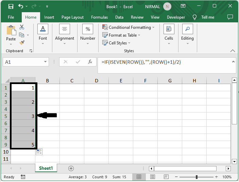Click the Format Painter brush icon
This screenshot has width=239, height=182.
[22, 43]
